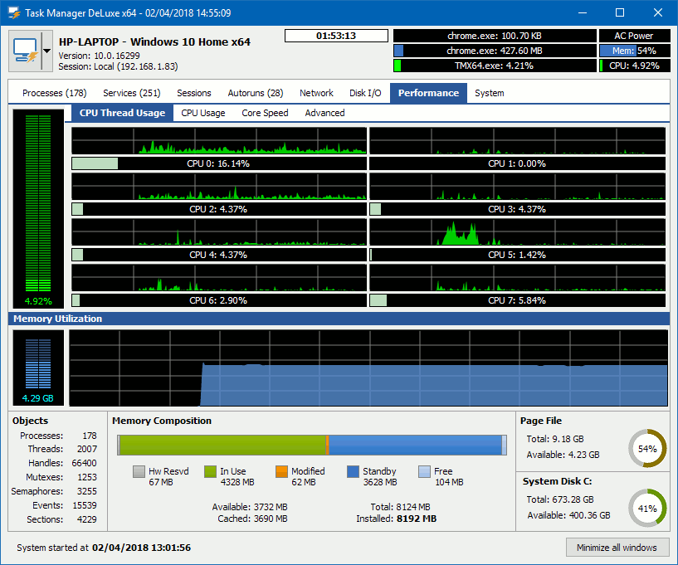
Task: Select the Memory Utilization header bar
Action: tap(332, 319)
